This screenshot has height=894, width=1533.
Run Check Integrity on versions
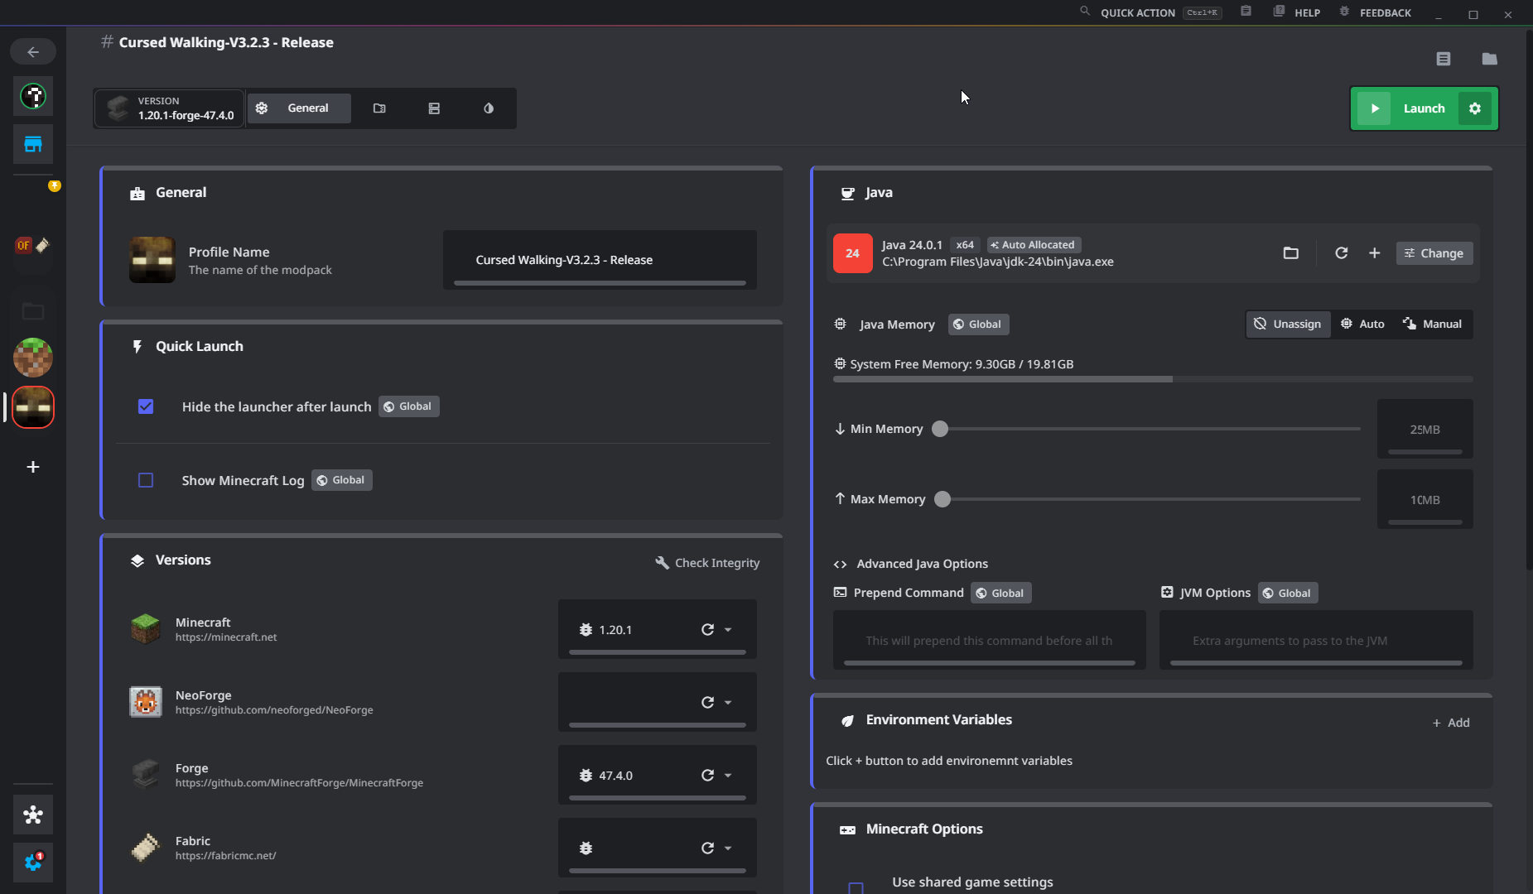[707, 563]
